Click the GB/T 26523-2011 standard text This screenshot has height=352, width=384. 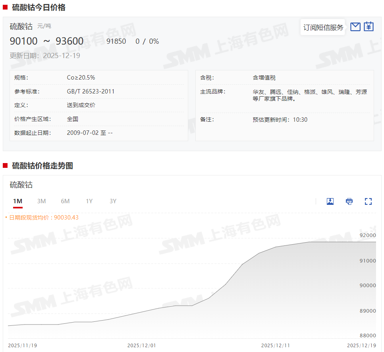point(91,91)
